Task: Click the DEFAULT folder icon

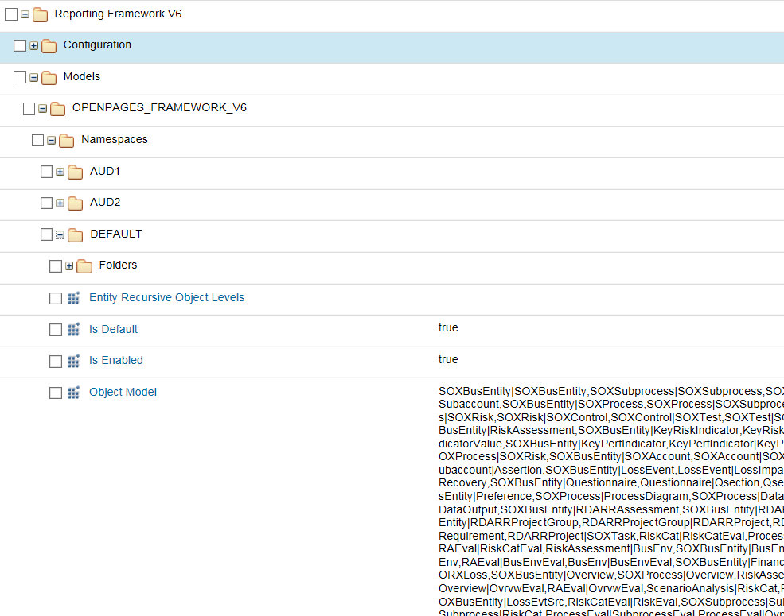Action: [x=76, y=234]
